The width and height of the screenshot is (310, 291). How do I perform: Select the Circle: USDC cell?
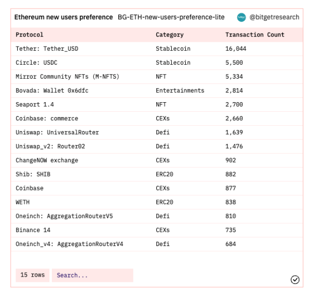point(36,63)
